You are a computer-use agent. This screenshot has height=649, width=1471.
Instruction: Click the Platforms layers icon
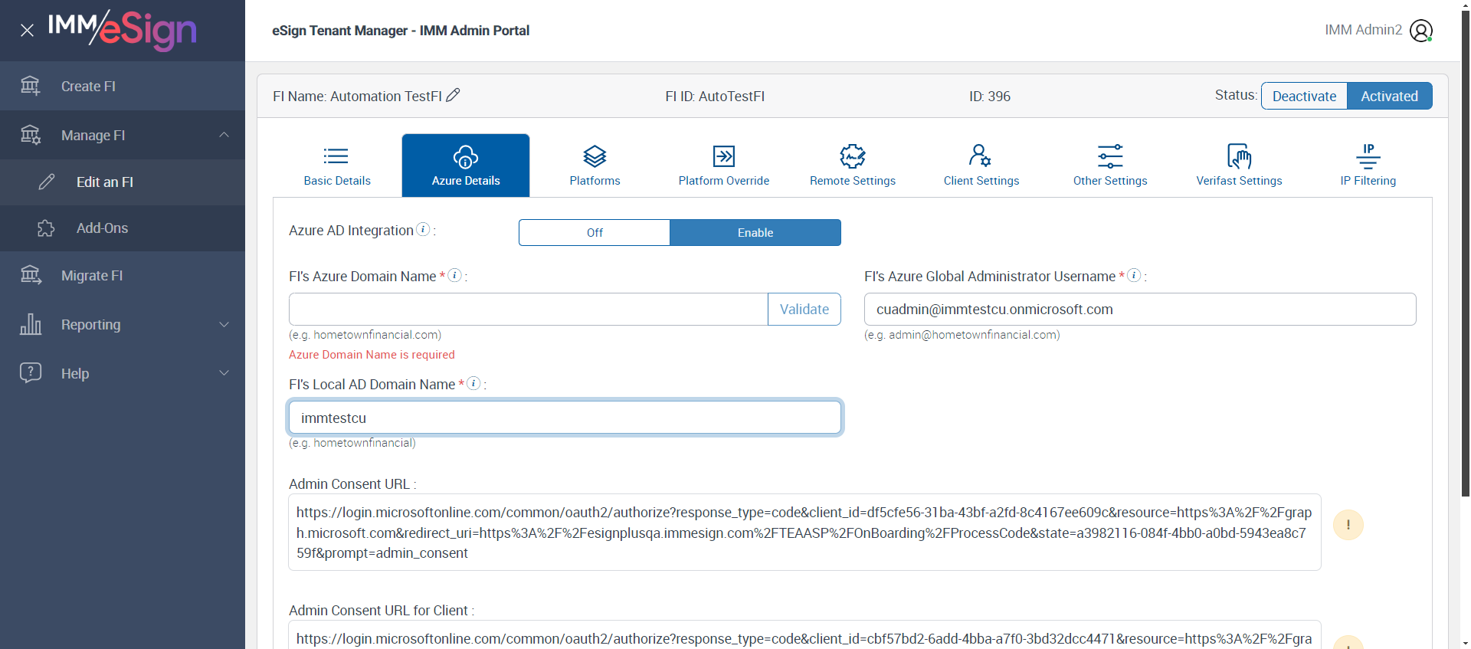point(595,156)
